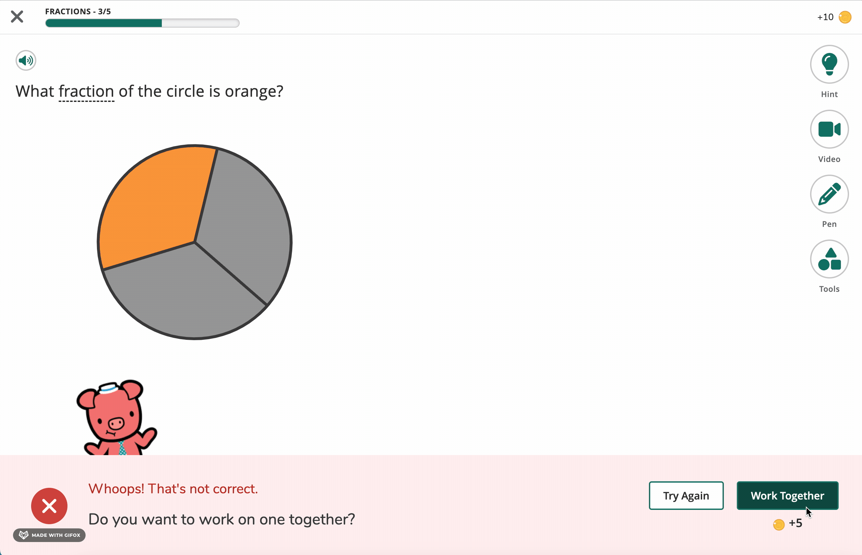
Task: Open the Hint lightbulb
Action: point(829,65)
